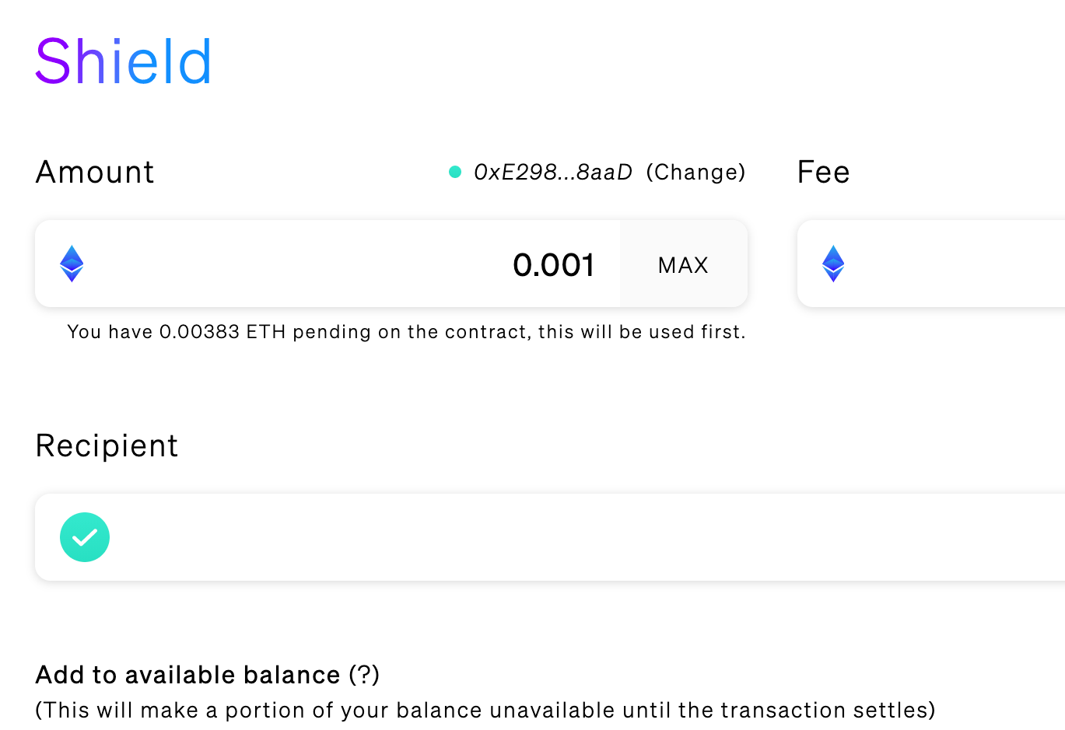This screenshot has height=730, width=1065.
Task: Click the green checkmark in the Recipient field
Action: click(x=85, y=537)
